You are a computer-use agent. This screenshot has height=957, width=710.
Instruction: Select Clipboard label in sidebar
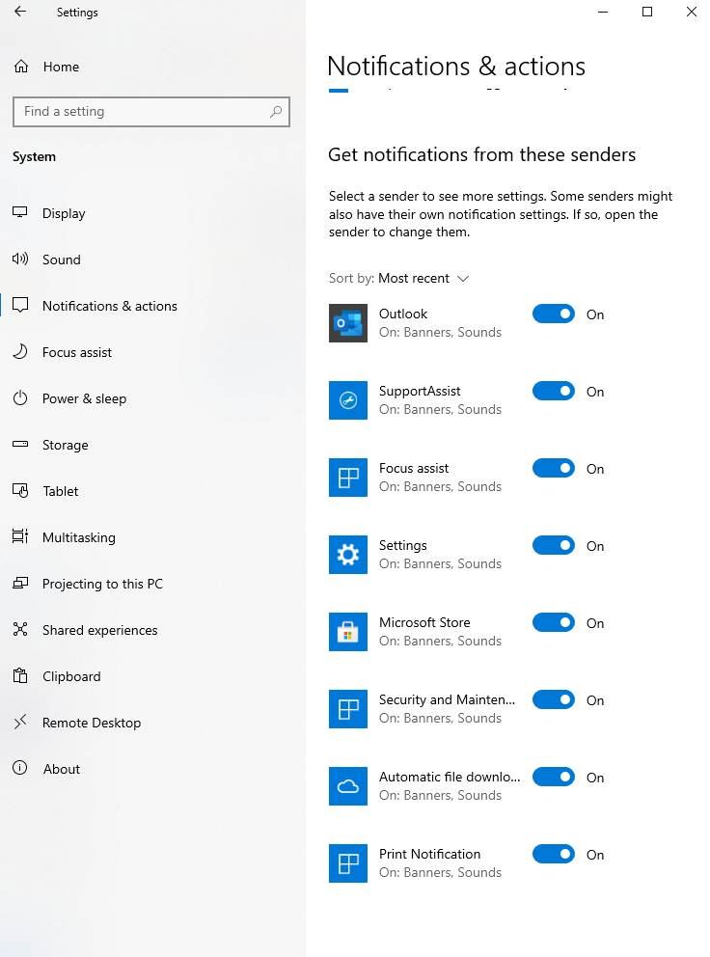71,676
